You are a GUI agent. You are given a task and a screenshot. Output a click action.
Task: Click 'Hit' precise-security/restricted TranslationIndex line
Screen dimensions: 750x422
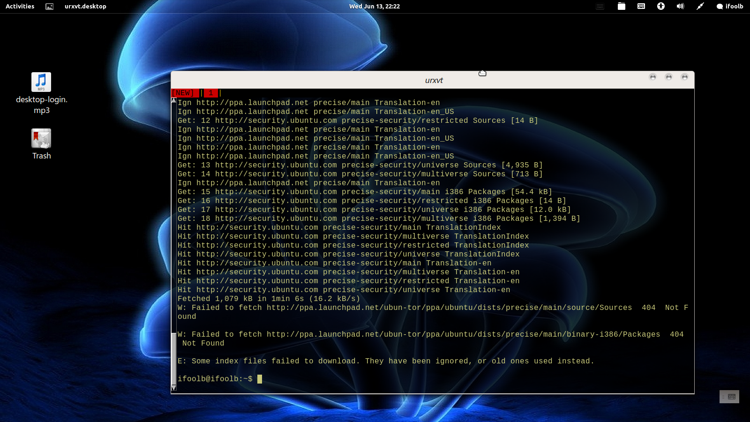353,245
